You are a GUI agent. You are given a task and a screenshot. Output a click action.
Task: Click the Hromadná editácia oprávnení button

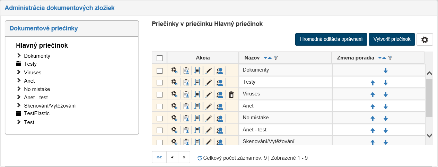331,39
